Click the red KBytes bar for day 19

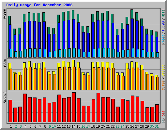point(99,108)
